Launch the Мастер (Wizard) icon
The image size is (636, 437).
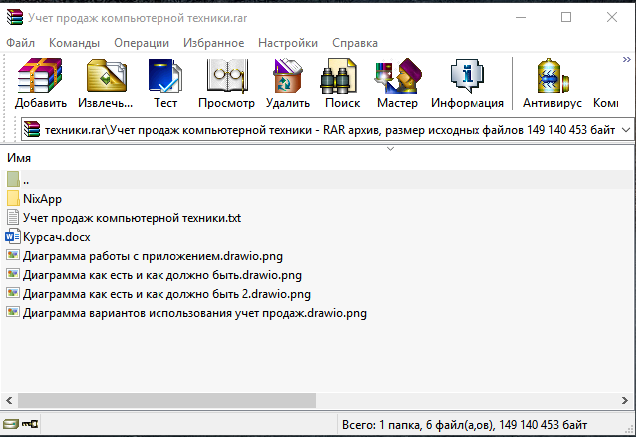397,82
